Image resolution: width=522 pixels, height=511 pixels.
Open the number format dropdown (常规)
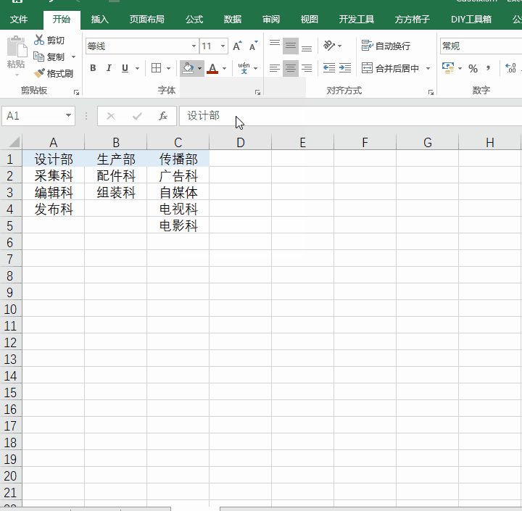pyautogui.click(x=481, y=46)
